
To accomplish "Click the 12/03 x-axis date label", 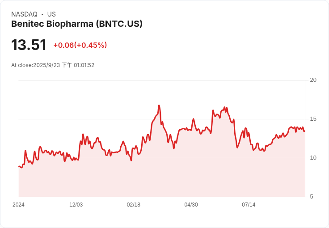I will click(x=76, y=205).
